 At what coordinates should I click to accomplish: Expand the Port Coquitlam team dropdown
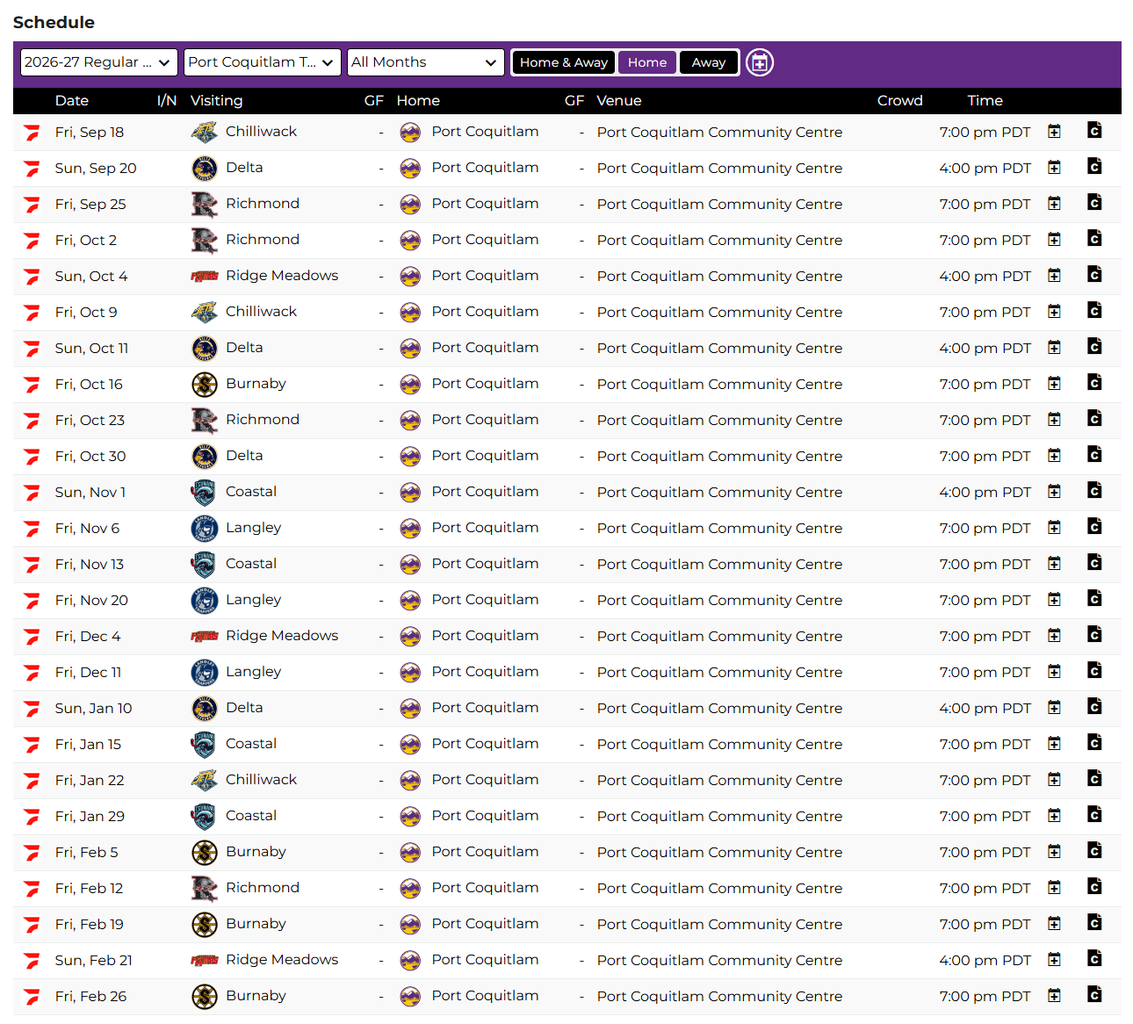262,62
